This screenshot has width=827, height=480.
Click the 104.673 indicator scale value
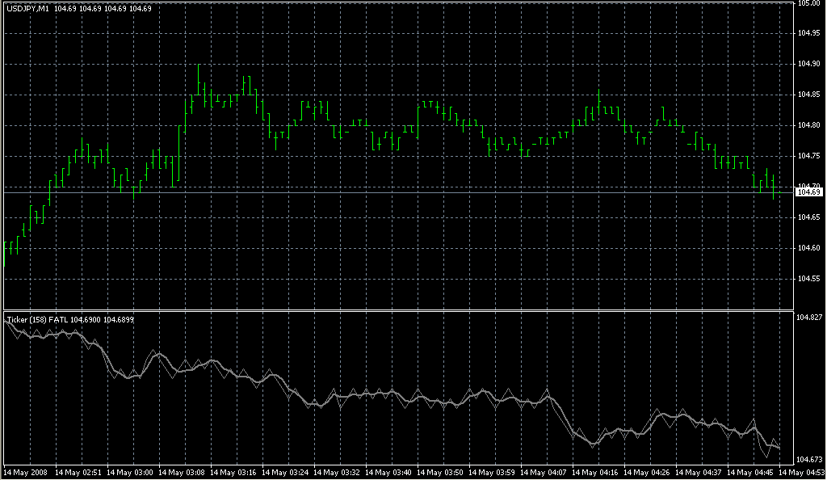(x=811, y=459)
